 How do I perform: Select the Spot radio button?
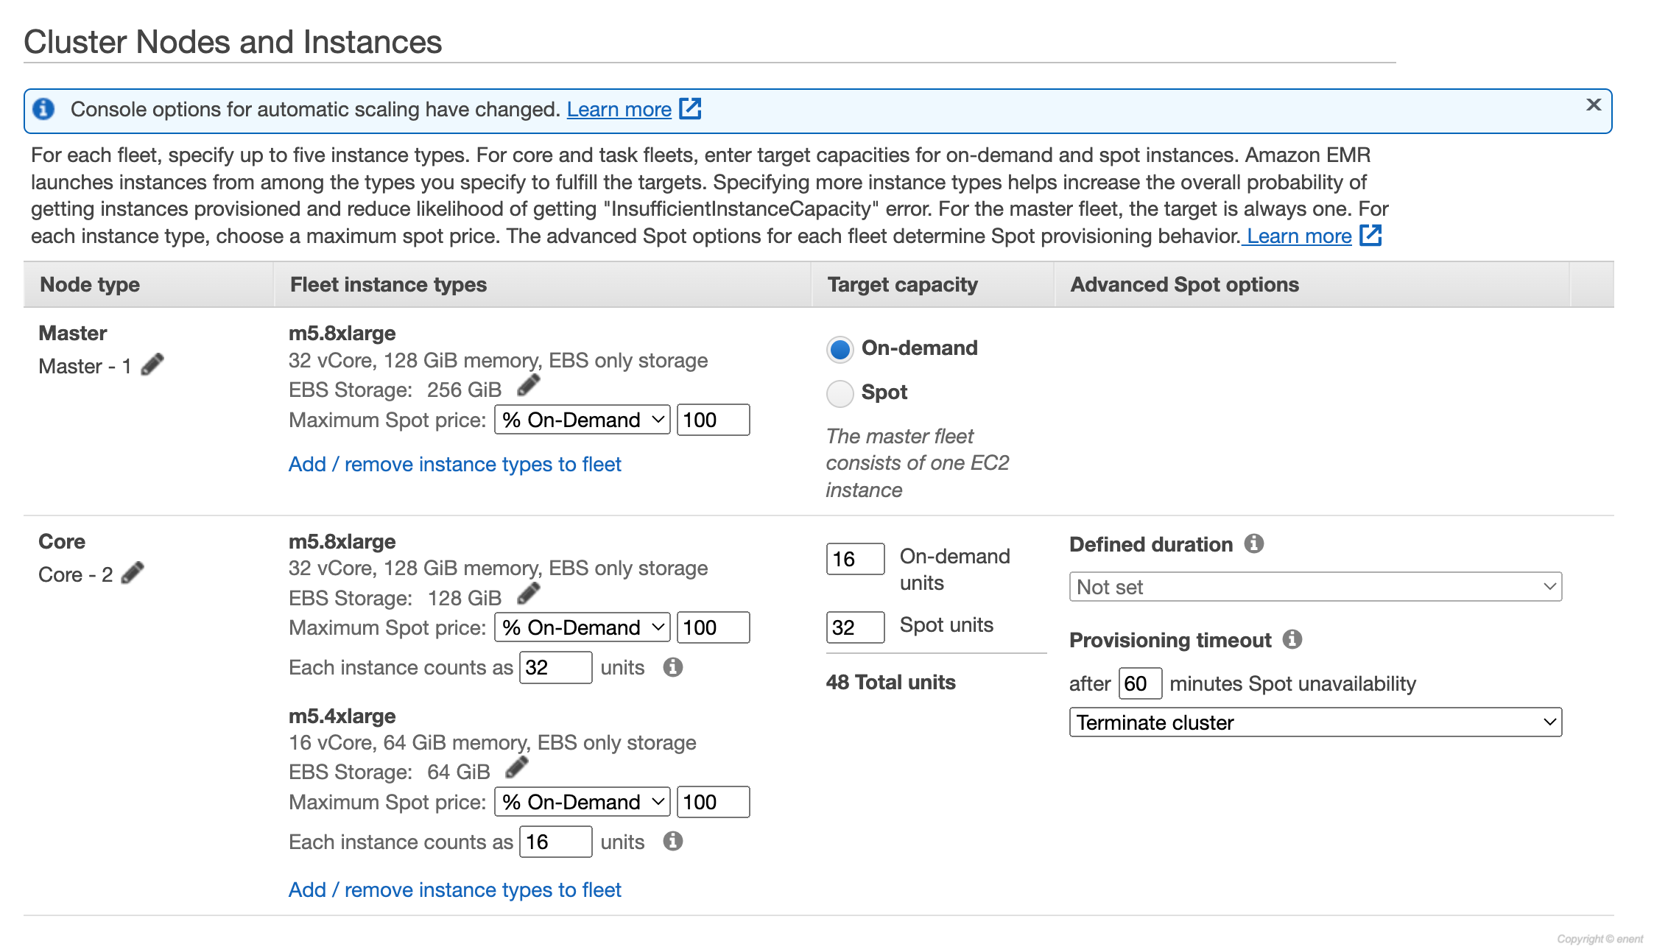840,393
